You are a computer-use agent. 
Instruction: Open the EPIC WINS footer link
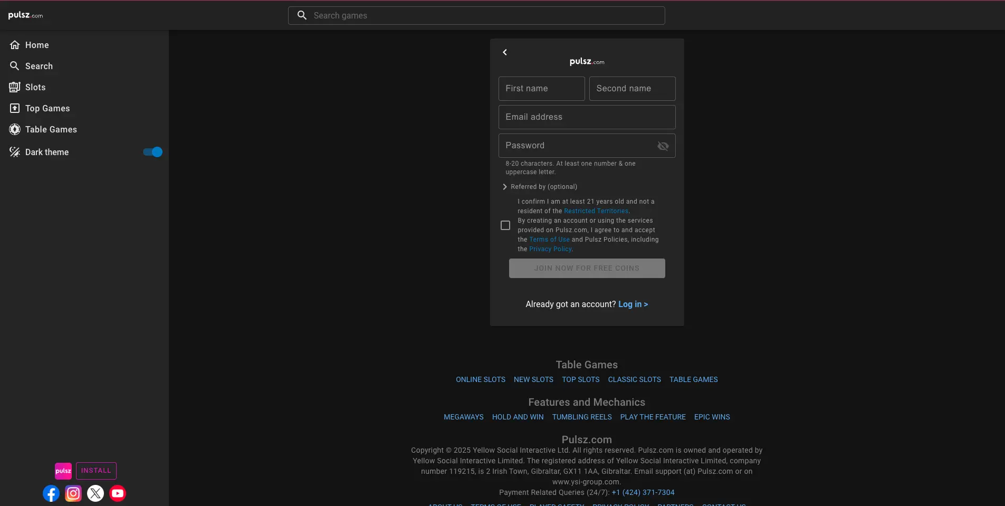click(x=712, y=417)
